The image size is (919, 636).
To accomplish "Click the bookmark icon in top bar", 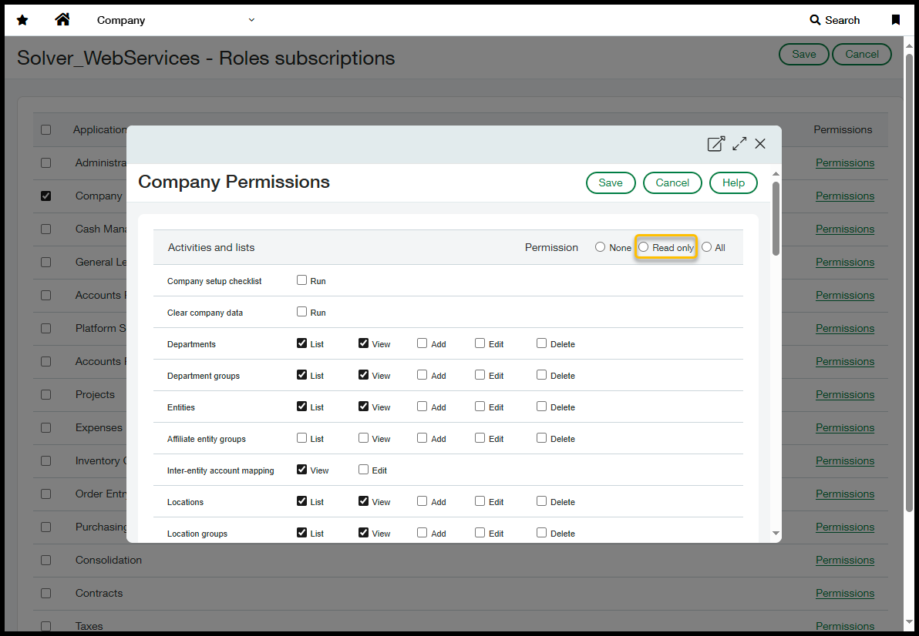I will coord(895,20).
